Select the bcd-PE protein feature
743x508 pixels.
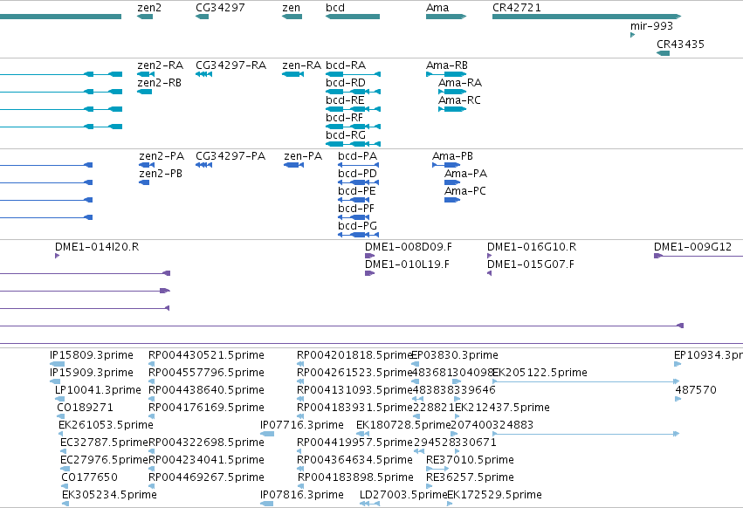(x=354, y=200)
